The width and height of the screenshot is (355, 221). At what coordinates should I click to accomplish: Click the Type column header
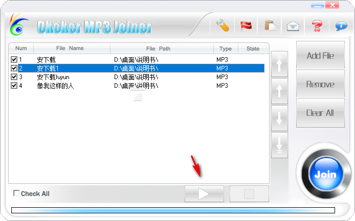[x=226, y=48]
